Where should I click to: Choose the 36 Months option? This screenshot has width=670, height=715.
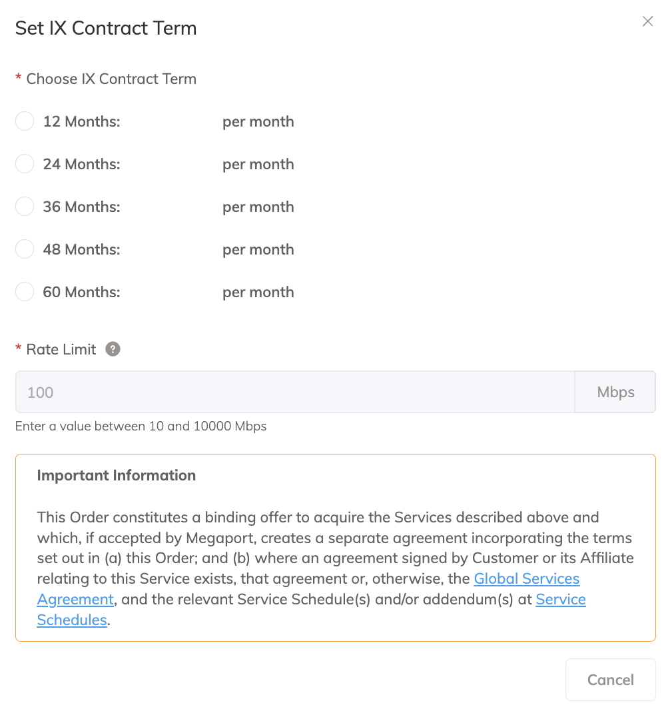24,206
